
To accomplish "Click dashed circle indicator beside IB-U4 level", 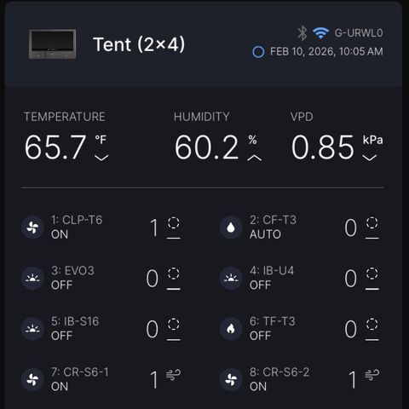I will click(372, 274).
